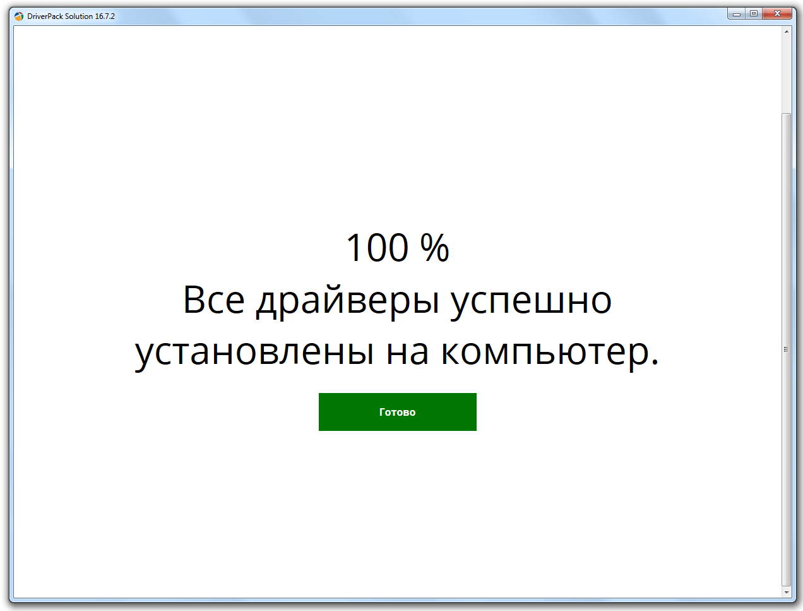This screenshot has height=611, width=803.
Task: Click the word на in the message
Action: [x=408, y=352]
